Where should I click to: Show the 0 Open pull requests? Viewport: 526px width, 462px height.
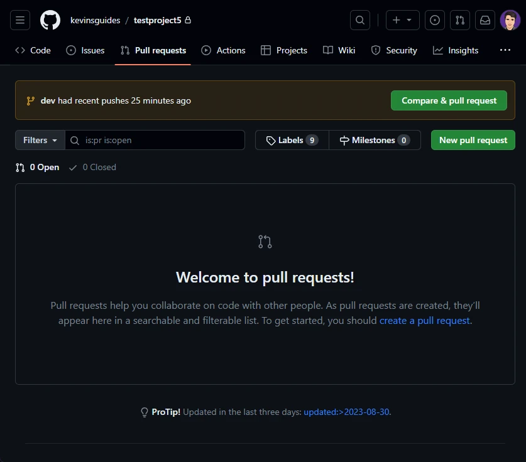coord(37,167)
